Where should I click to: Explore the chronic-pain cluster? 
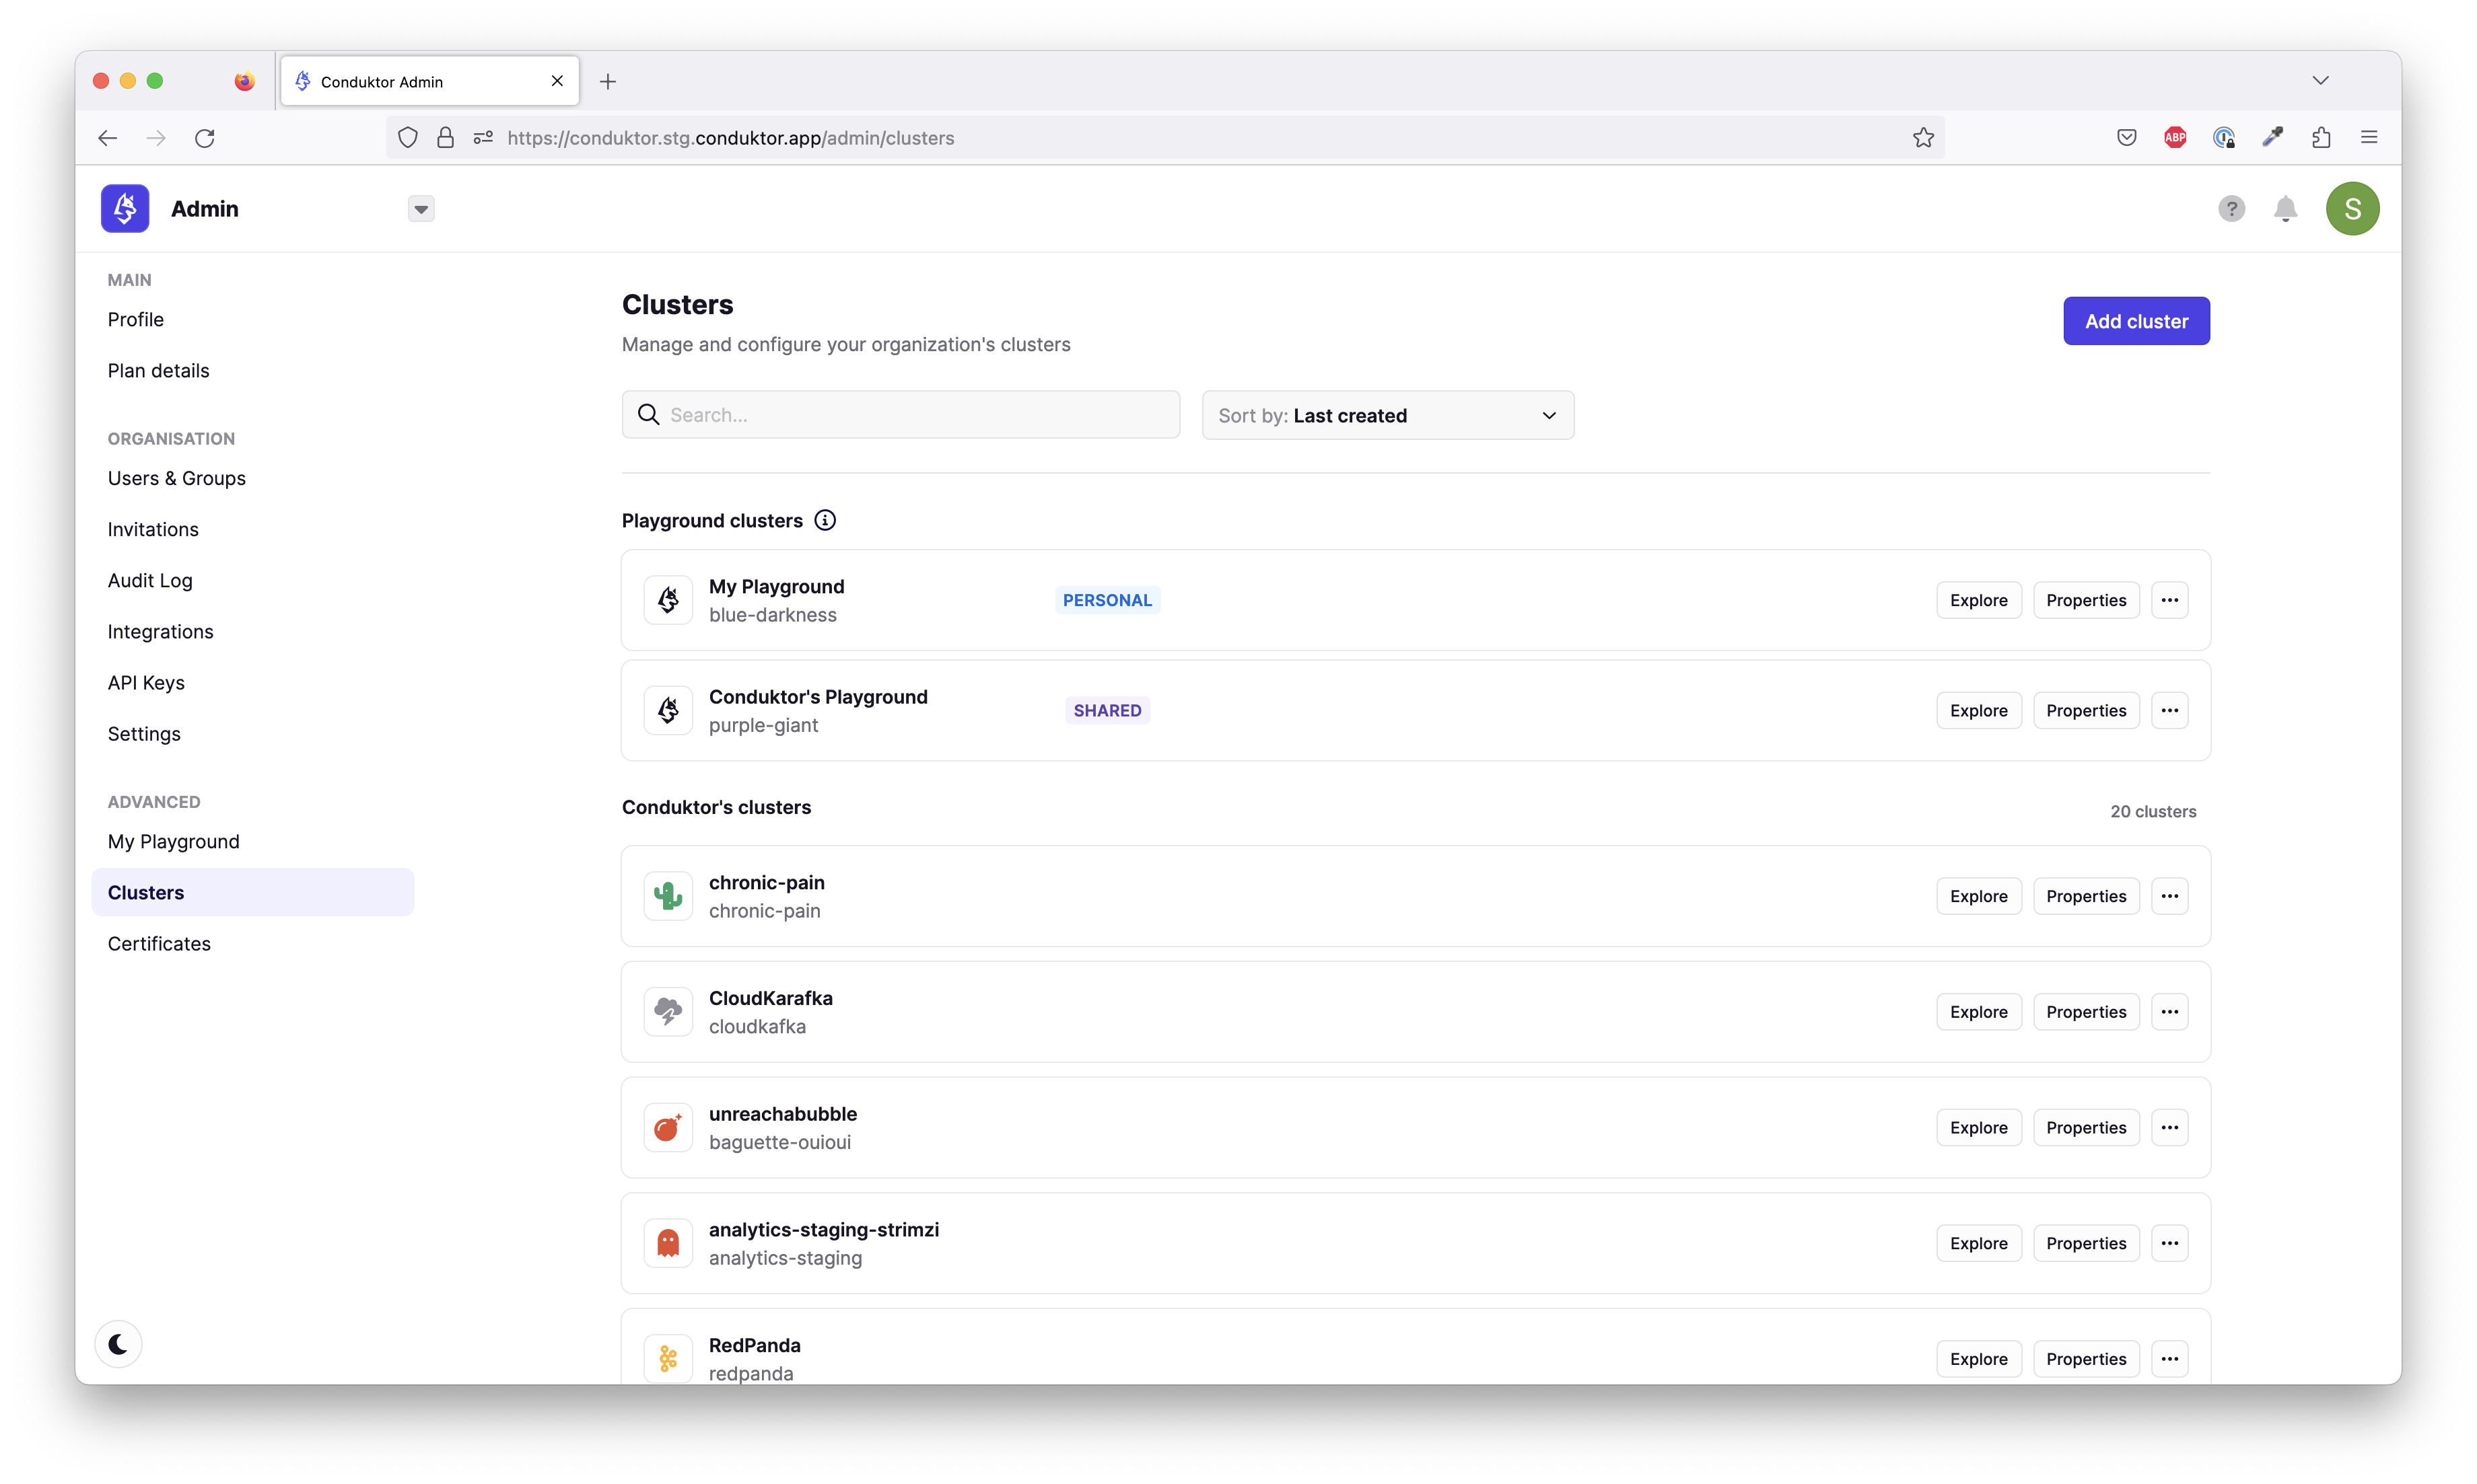point(1978,896)
